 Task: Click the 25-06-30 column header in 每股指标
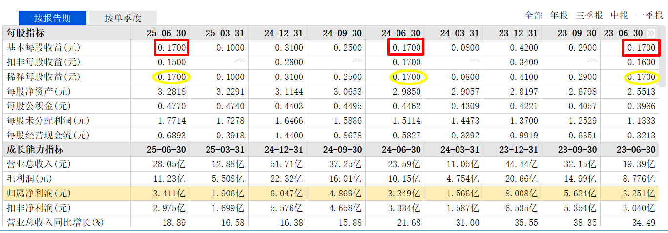coord(167,33)
